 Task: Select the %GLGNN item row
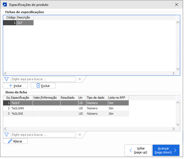pyautogui.click(x=21, y=108)
